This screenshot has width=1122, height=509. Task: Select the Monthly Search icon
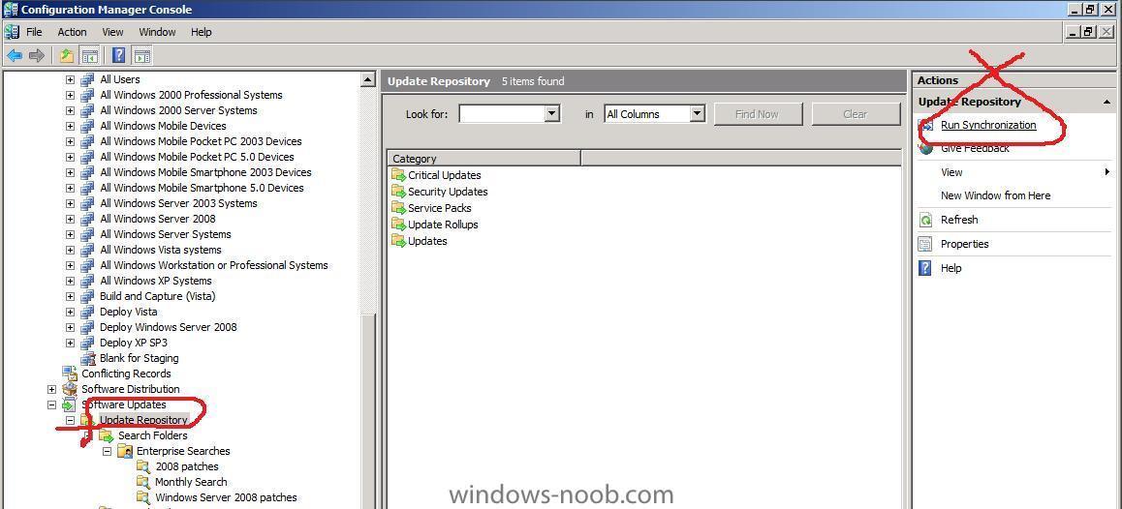point(143,482)
